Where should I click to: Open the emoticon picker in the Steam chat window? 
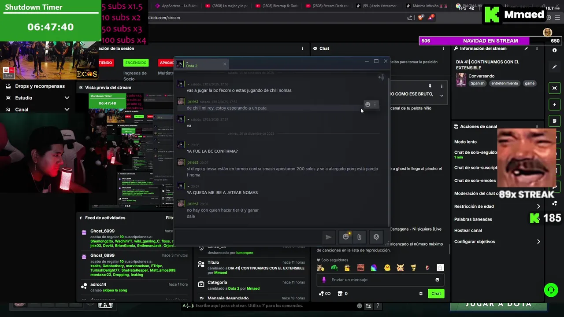pyautogui.click(x=346, y=237)
